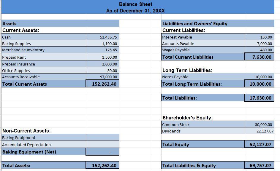The width and height of the screenshot is (280, 171).
Task: Click the Total Current Assets amount 152,262.40
Action: pyautogui.click(x=102, y=84)
